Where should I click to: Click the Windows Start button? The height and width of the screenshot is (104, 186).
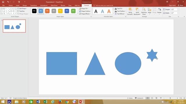click(3, 102)
